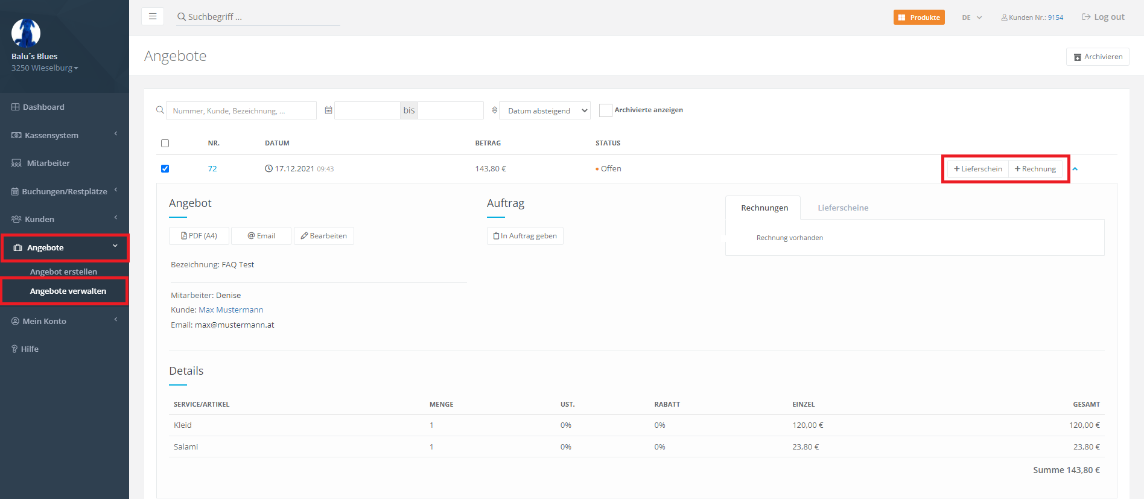Click the Kleid article row
This screenshot has width=1144, height=499.
[637, 425]
